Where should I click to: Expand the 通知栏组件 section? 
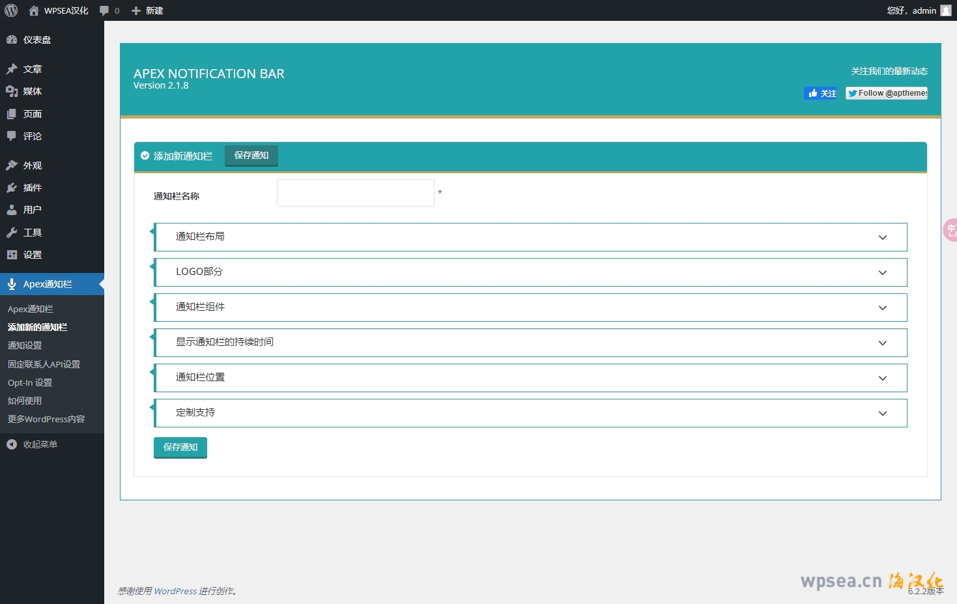(x=882, y=308)
